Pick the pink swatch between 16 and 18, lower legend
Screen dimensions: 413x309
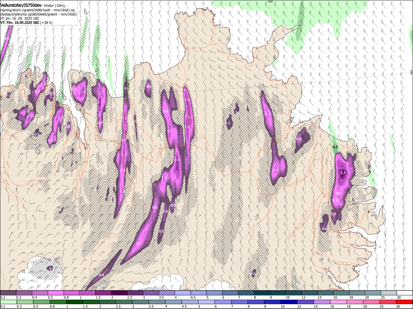(339, 302)
